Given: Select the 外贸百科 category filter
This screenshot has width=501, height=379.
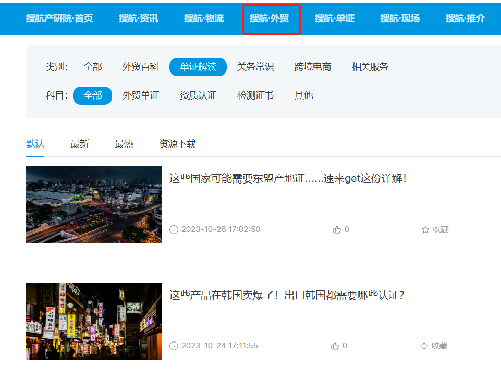Looking at the screenshot, I should (141, 67).
